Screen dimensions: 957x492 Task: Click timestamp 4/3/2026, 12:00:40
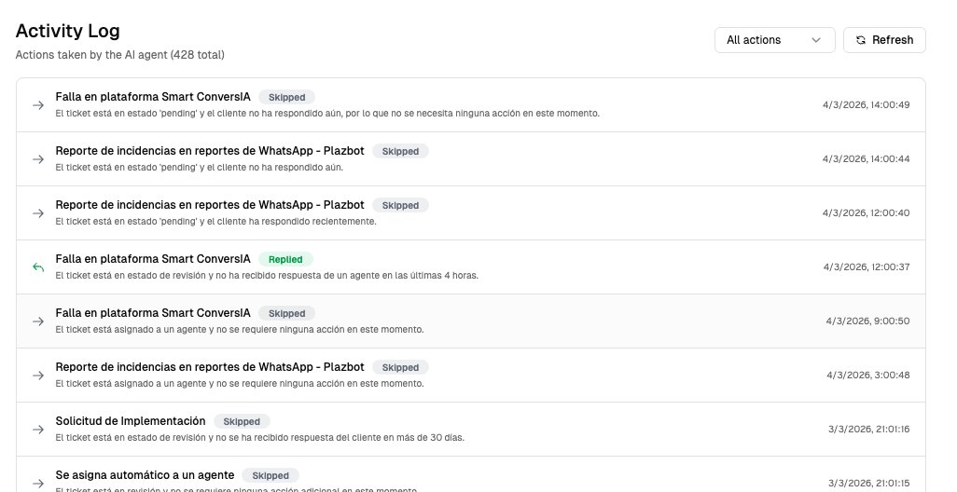pyautogui.click(x=867, y=212)
